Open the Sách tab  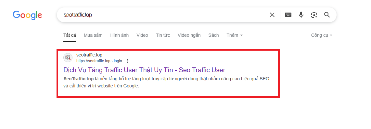pyautogui.click(x=213, y=35)
